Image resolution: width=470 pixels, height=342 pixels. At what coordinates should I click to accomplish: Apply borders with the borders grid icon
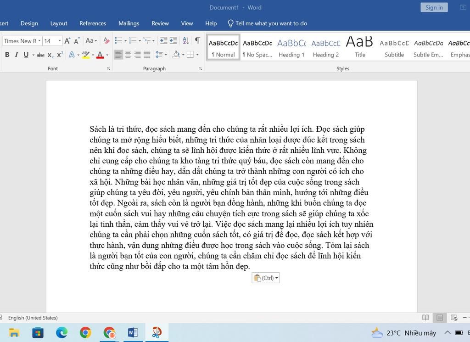click(190, 55)
